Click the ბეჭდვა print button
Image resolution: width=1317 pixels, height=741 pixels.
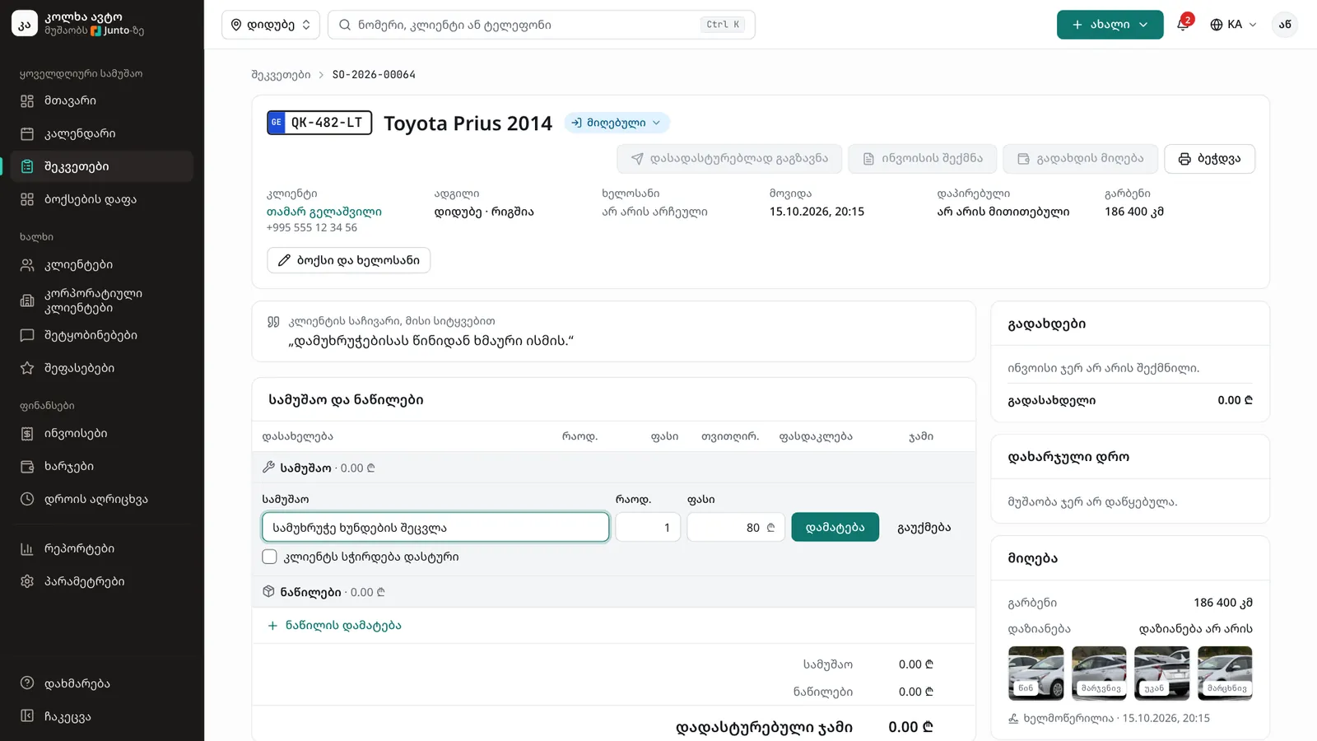1209,159
